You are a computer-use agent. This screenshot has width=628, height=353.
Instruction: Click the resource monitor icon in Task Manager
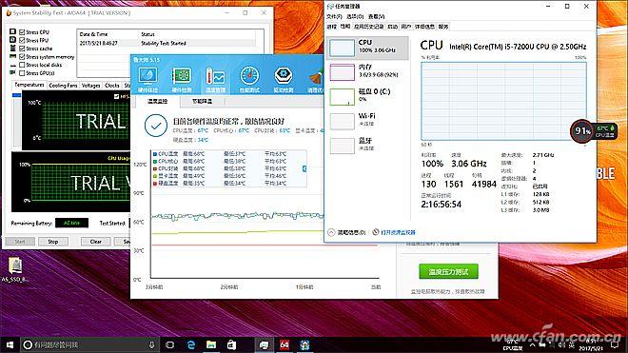tap(375, 232)
